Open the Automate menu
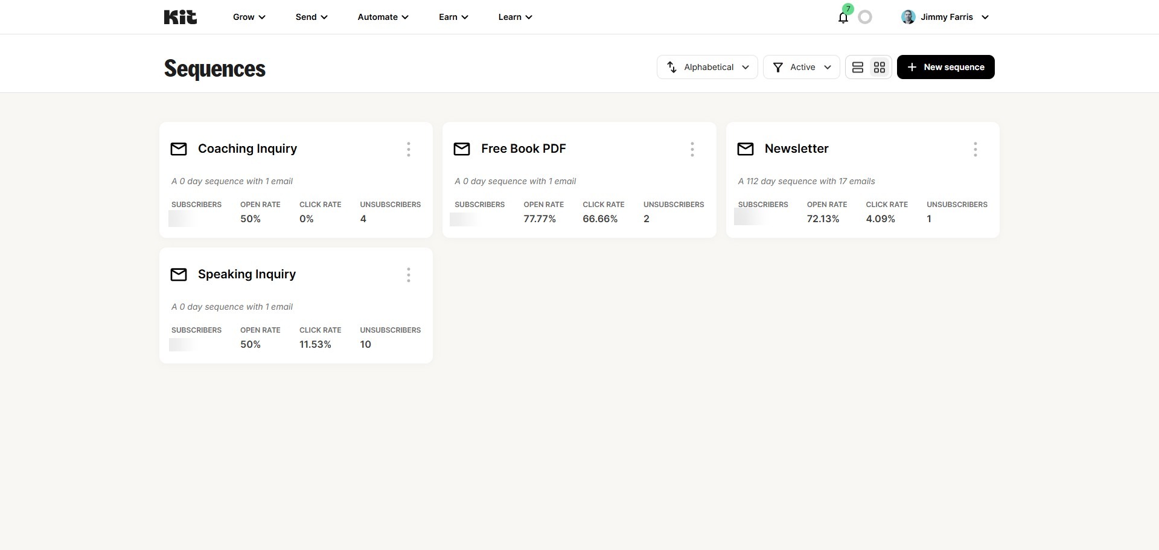1159x550 pixels. tap(383, 17)
